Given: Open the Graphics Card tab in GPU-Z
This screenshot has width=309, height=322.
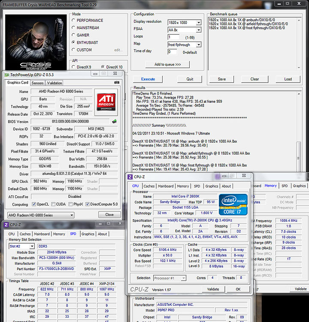Looking at the screenshot, I should click(x=18, y=83).
